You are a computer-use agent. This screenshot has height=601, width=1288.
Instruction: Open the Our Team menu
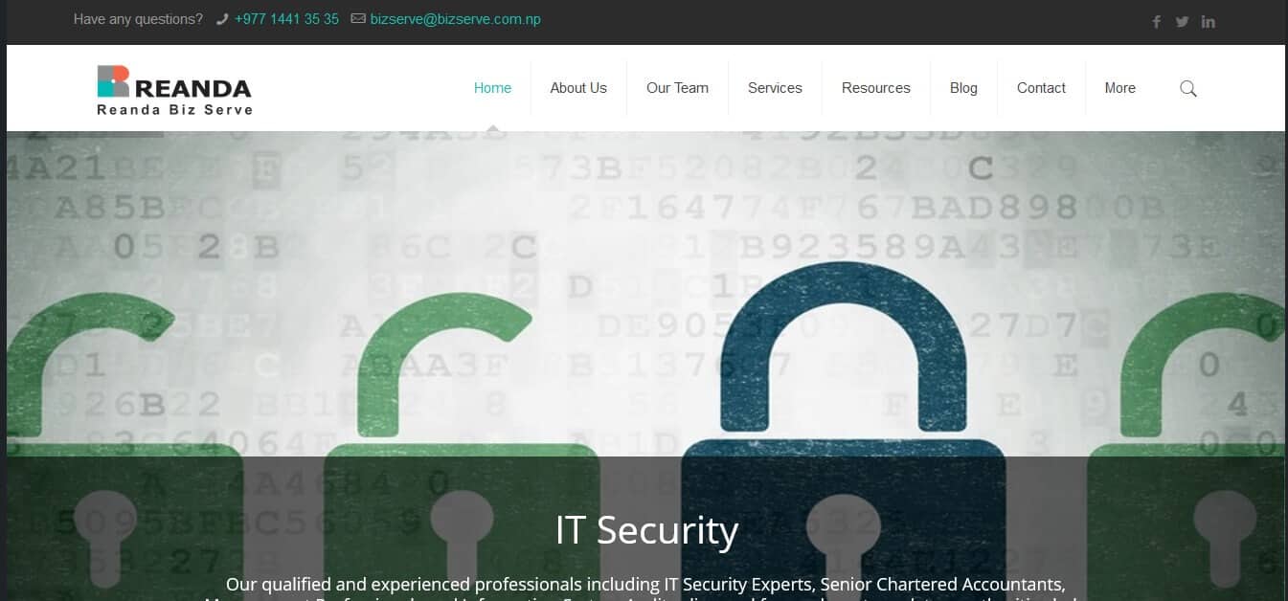(677, 88)
